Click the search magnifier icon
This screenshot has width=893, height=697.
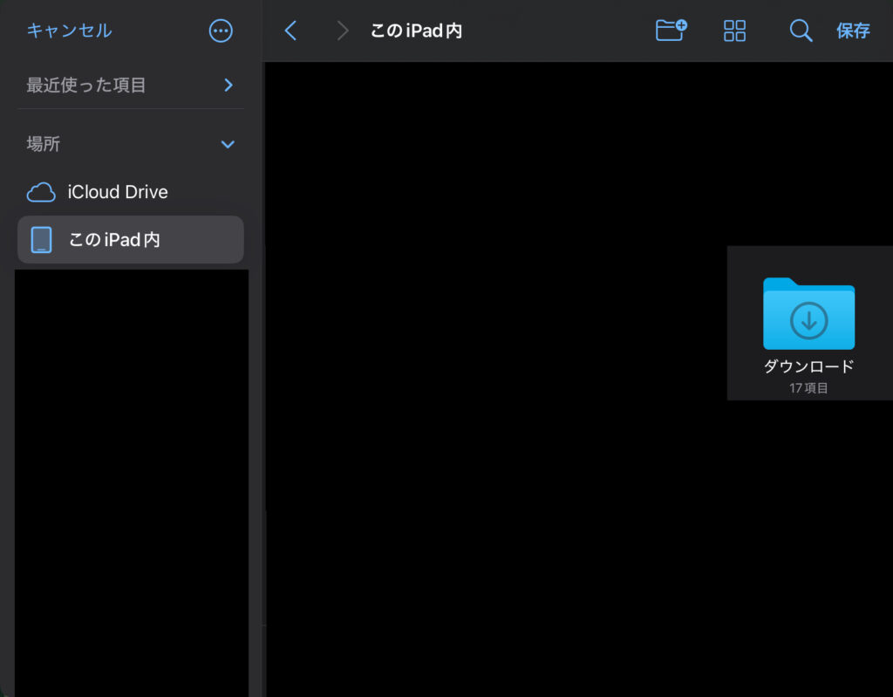(800, 31)
